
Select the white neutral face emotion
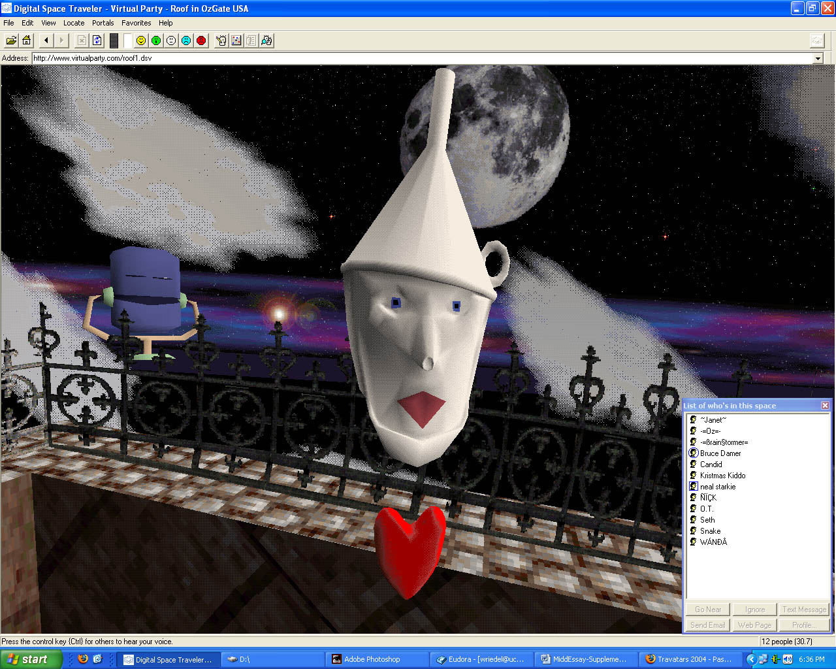(x=171, y=41)
